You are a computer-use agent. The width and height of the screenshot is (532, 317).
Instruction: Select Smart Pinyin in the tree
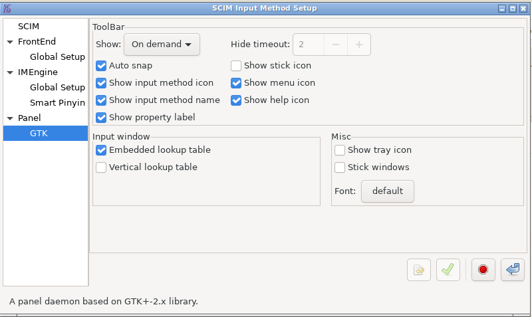[57, 103]
